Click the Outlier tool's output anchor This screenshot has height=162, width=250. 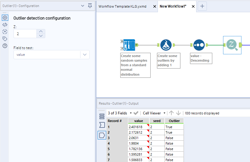coord(241,45)
